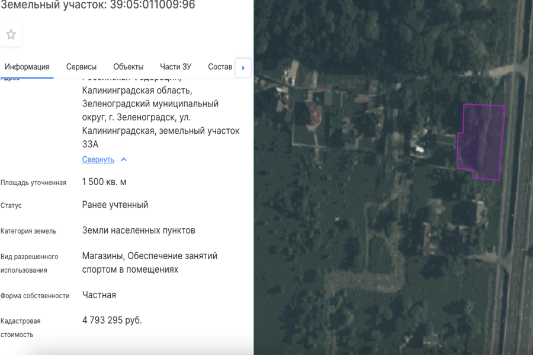
Task: Click the cadastral value 4 793 295 руб.
Action: 112,320
